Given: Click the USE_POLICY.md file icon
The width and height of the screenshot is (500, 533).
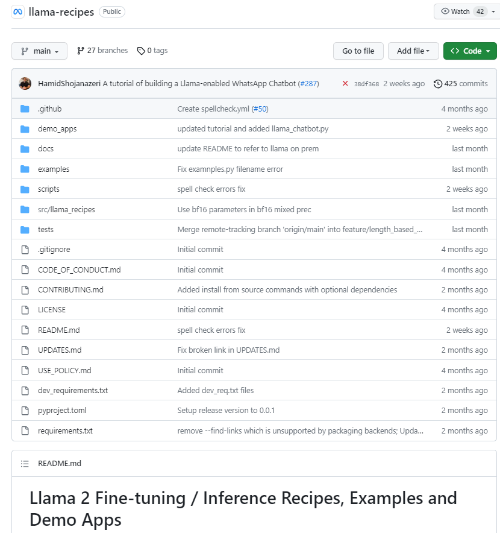Looking at the screenshot, I should 25,370.
